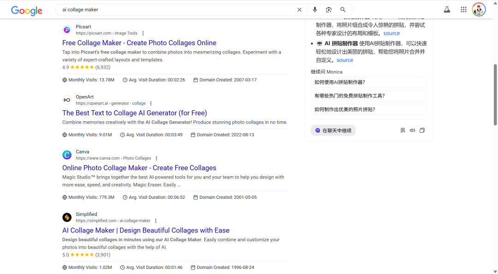Click the magnifier search button

343,10
